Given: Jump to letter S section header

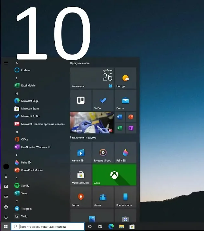Looking at the screenshot, I should point(17,178).
